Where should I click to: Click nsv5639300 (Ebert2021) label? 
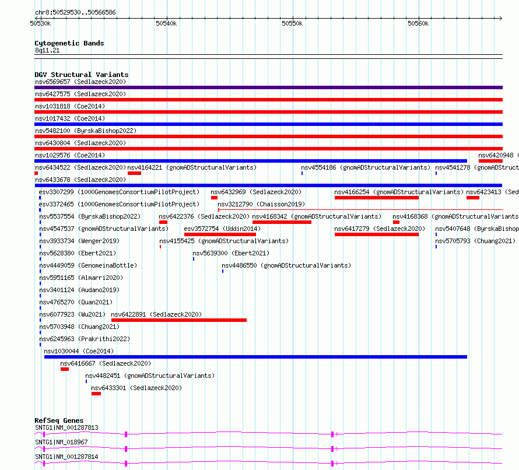231,253
